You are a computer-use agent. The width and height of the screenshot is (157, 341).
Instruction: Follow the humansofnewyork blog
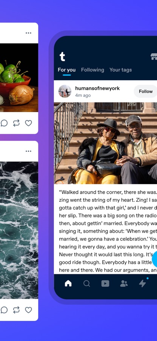tap(146, 91)
